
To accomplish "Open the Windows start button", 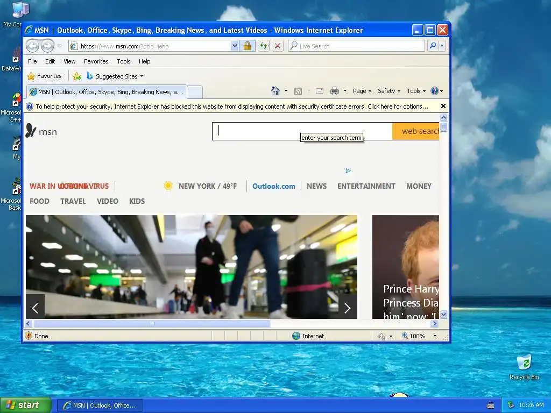I will (26, 405).
